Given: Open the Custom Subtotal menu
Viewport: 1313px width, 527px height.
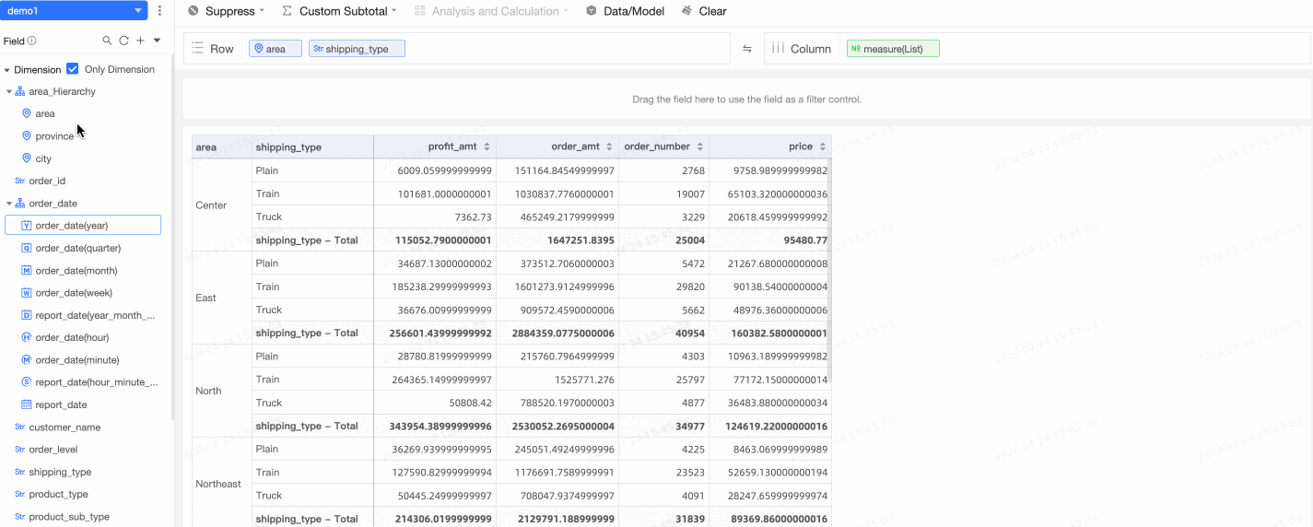Looking at the screenshot, I should [339, 11].
